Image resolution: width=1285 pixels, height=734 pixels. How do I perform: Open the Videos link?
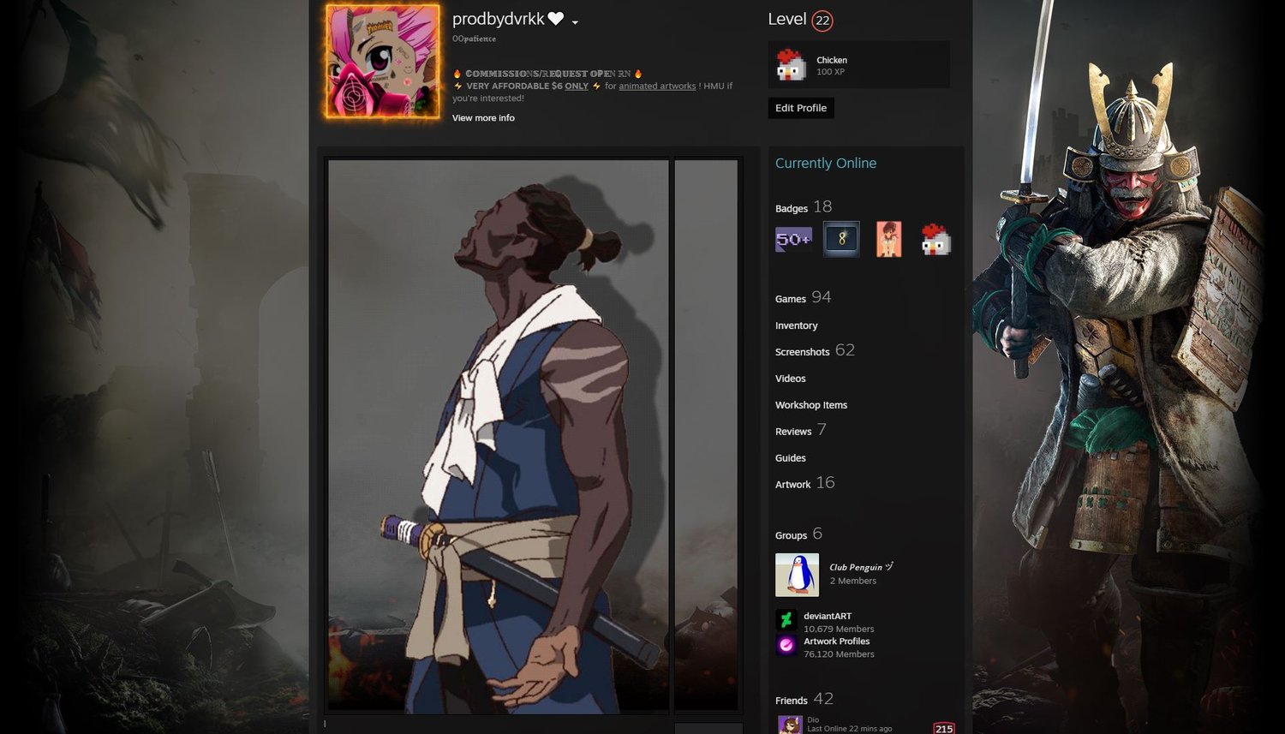click(790, 379)
